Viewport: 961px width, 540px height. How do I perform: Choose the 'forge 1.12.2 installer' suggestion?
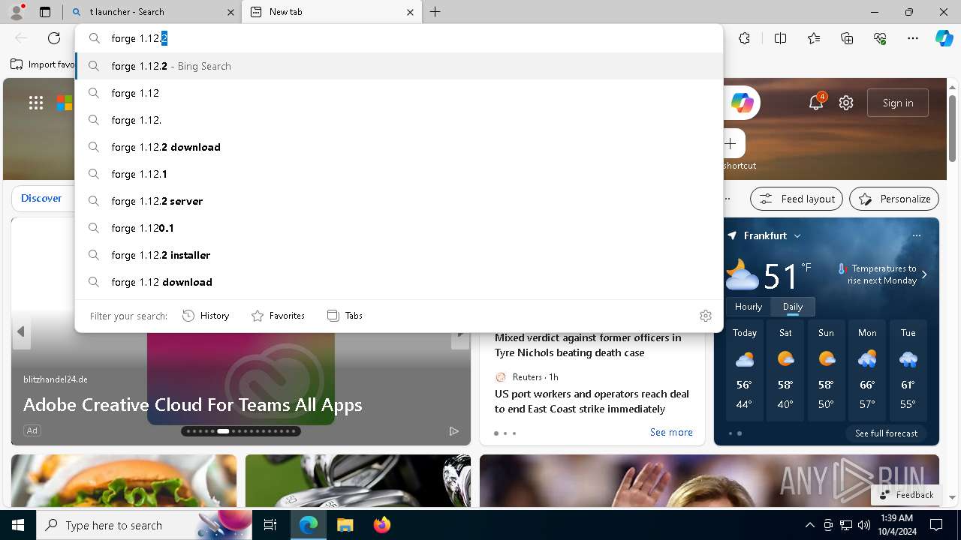pyautogui.click(x=399, y=255)
